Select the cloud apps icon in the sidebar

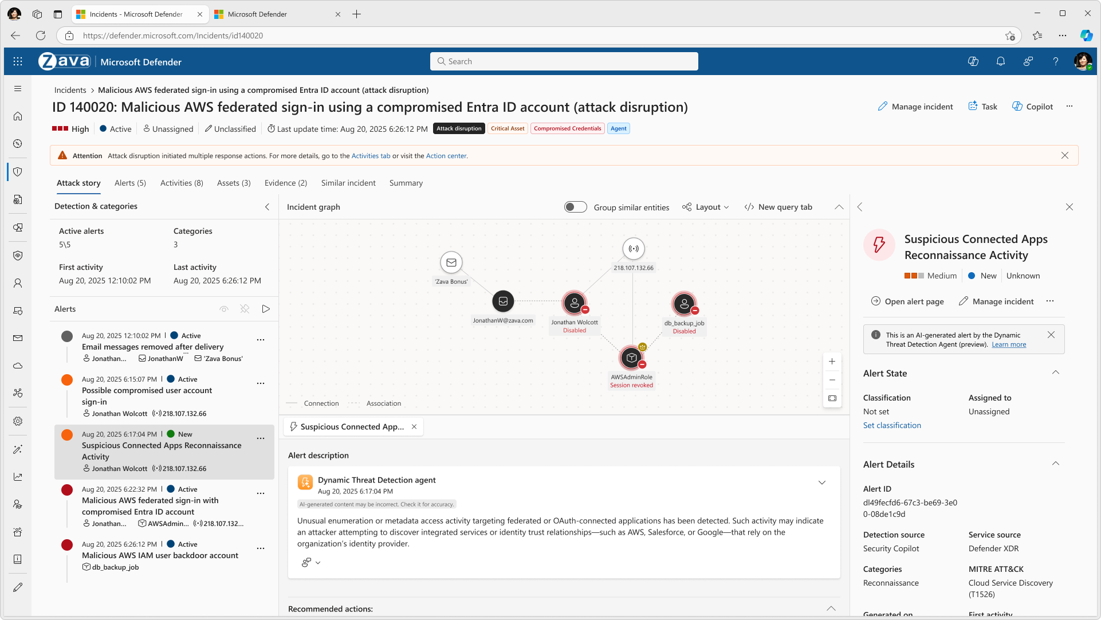(17, 366)
